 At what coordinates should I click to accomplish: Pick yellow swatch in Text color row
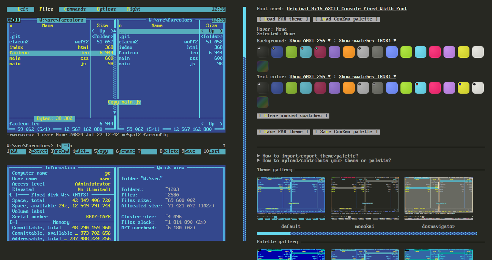click(x=464, y=88)
